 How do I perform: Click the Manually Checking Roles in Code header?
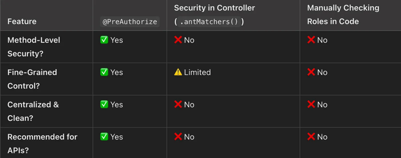(338, 14)
